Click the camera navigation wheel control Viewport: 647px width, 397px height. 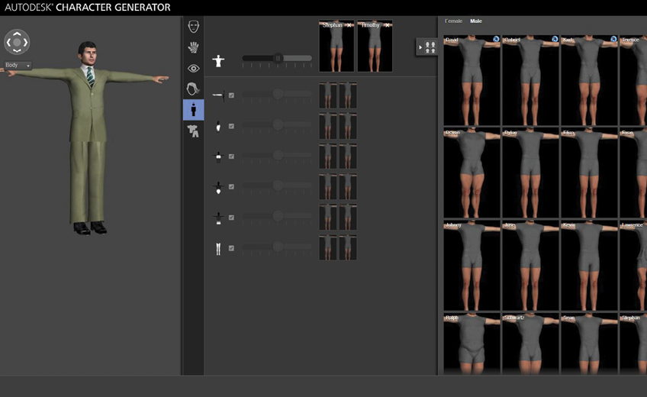pos(17,42)
